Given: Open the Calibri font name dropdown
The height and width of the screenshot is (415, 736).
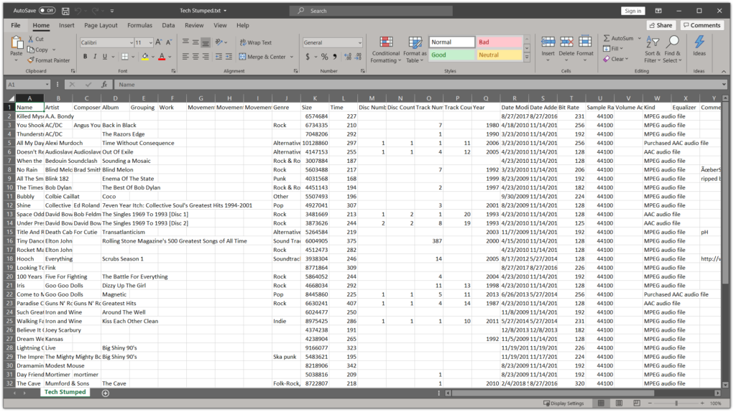Looking at the screenshot, I should pyautogui.click(x=131, y=42).
